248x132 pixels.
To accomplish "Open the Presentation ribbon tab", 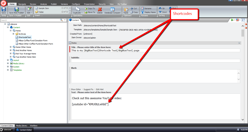I will [x=89, y=4].
